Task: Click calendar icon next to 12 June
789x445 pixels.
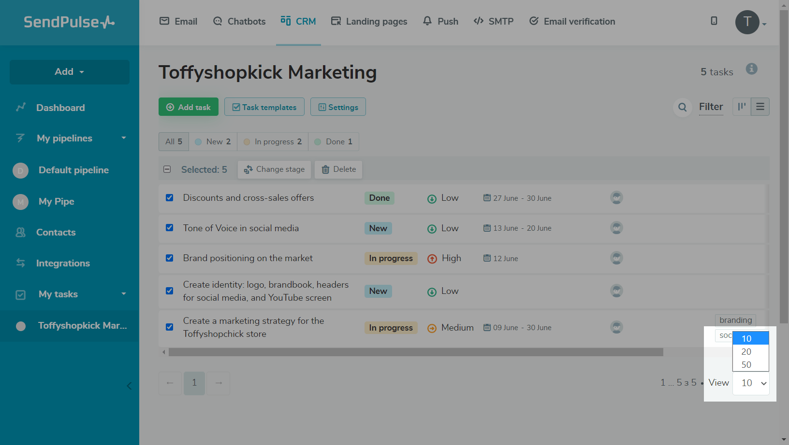Action: tap(487, 258)
